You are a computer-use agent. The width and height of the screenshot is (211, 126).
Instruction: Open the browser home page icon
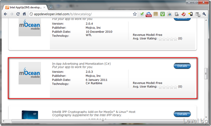tap(24, 14)
